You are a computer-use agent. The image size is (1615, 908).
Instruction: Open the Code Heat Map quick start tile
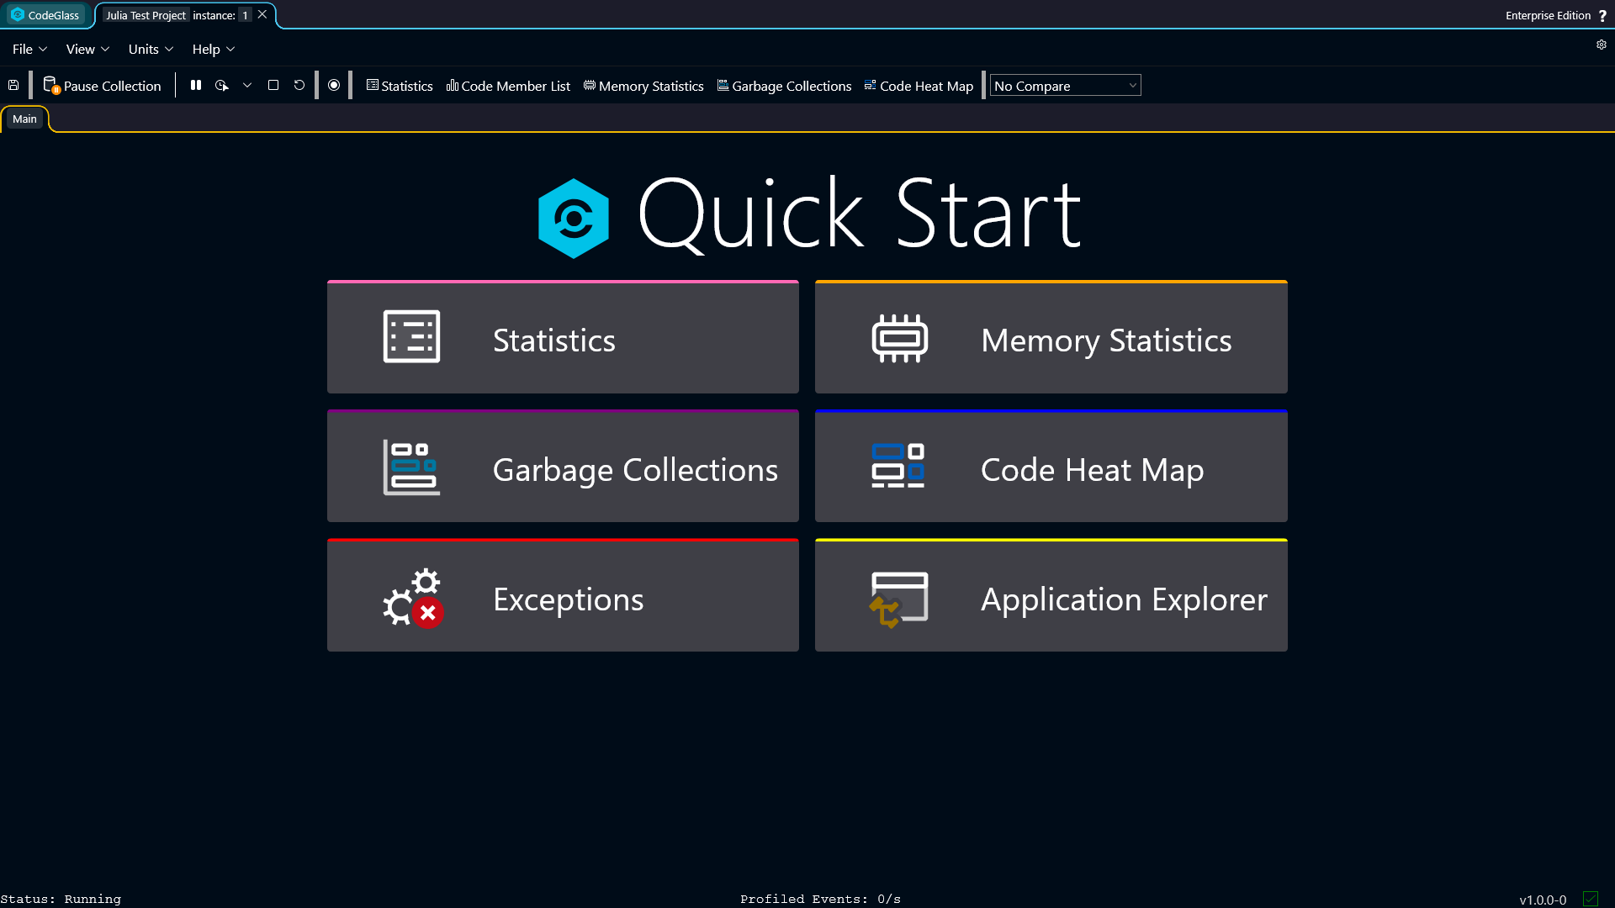coord(1051,467)
